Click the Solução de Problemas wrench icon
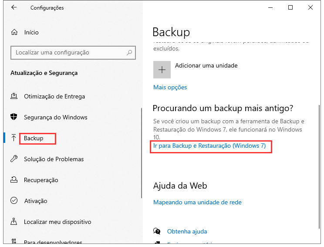This screenshot has height=247, width=324. 14,159
